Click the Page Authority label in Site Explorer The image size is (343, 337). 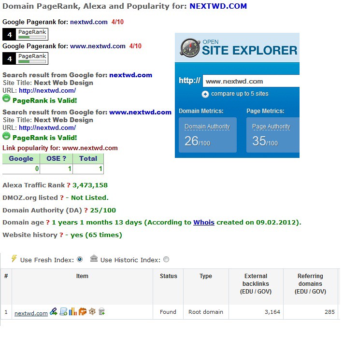coord(271,126)
